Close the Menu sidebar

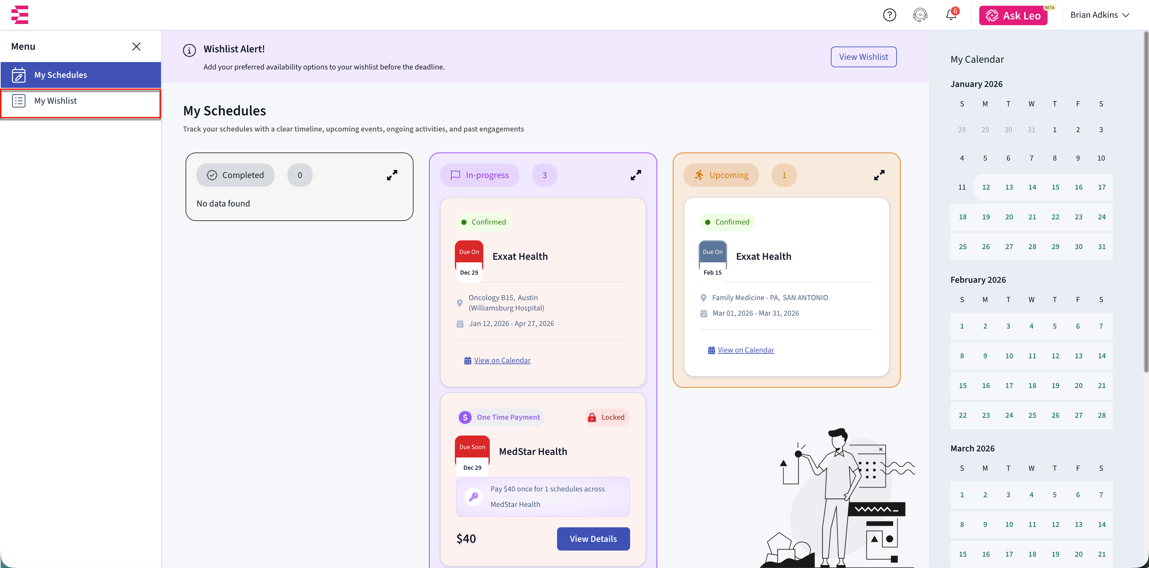point(136,47)
